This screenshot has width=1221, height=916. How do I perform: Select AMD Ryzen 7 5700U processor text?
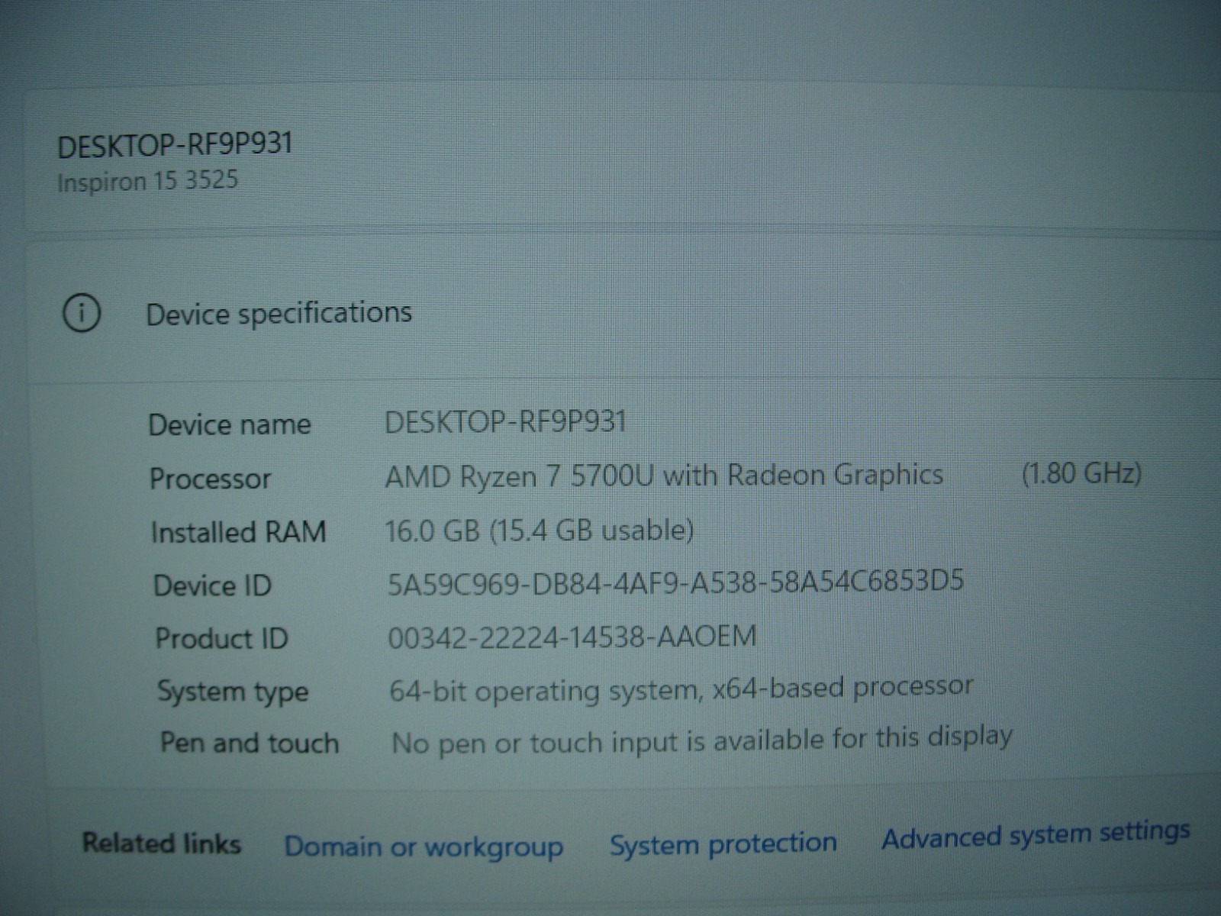tap(664, 476)
